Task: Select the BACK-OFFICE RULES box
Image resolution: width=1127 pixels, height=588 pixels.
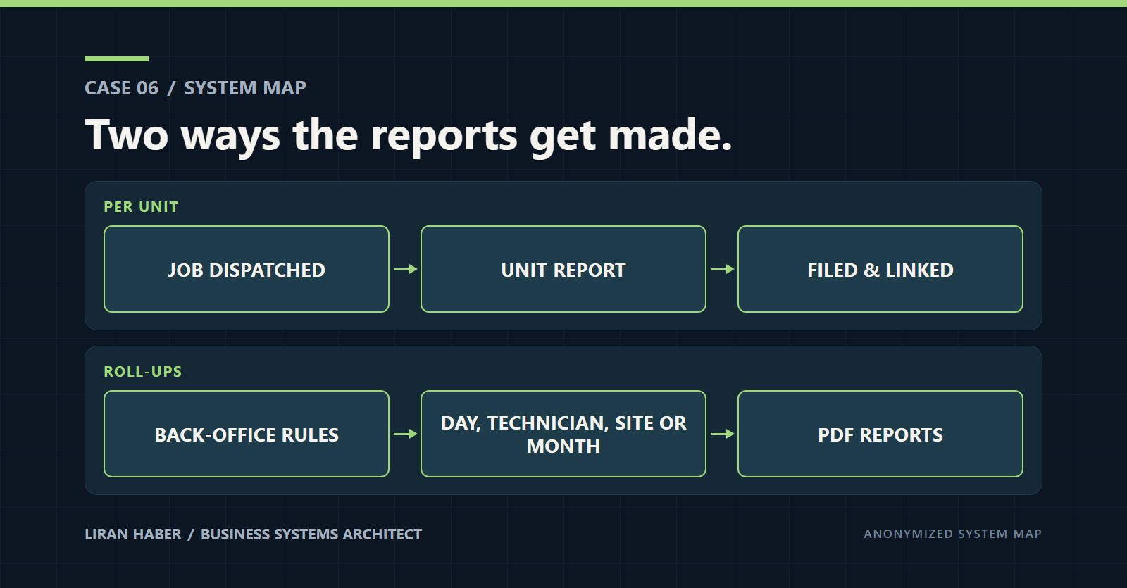Action: (247, 434)
